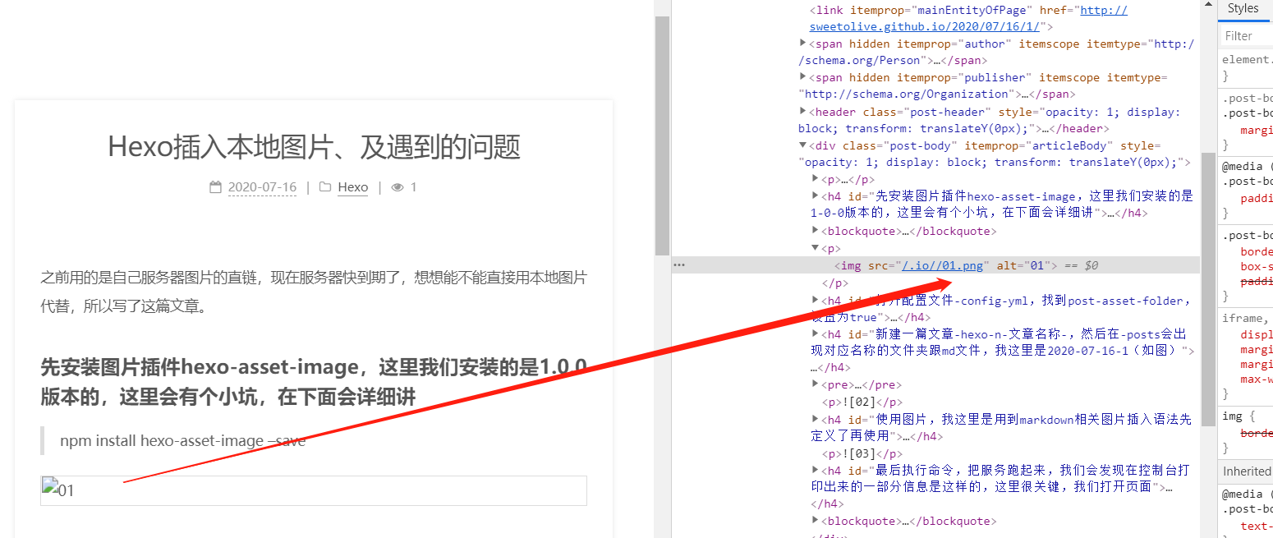Click the three-dot ellipsis beside the img row
This screenshot has height=538, width=1273.
[x=679, y=265]
